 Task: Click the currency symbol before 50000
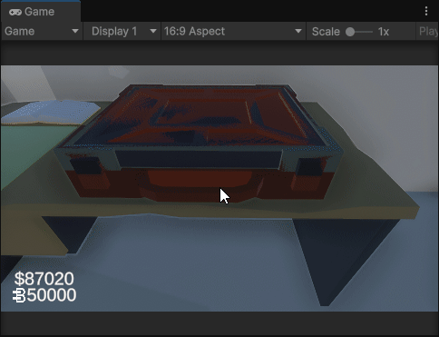[x=19, y=295]
